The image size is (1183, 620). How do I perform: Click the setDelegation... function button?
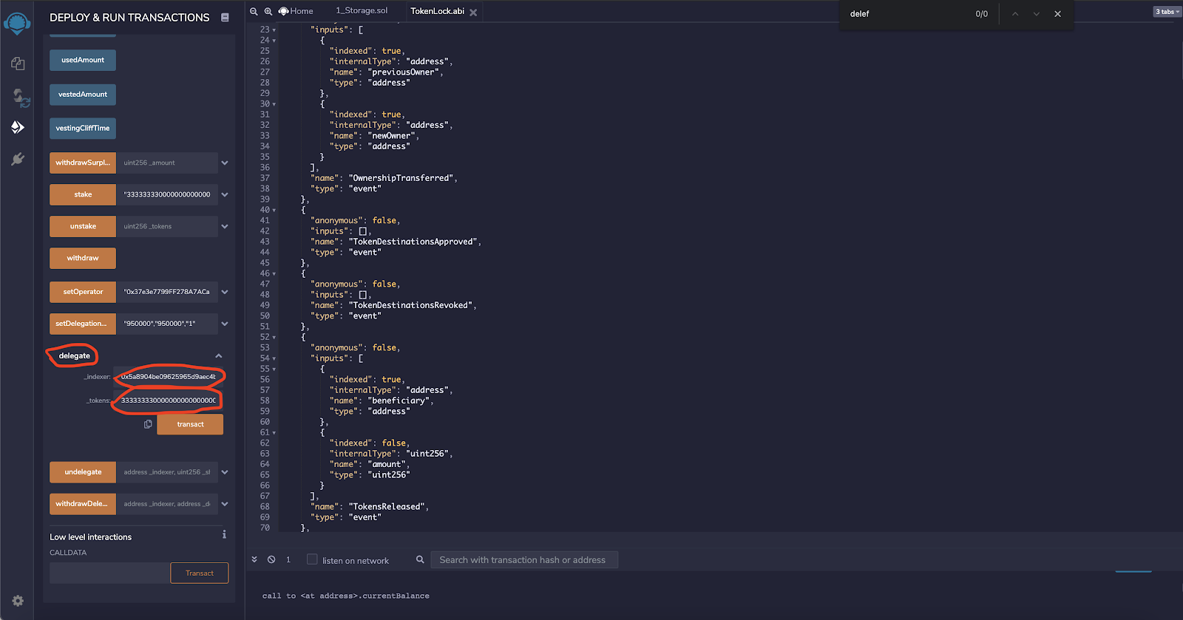click(83, 324)
